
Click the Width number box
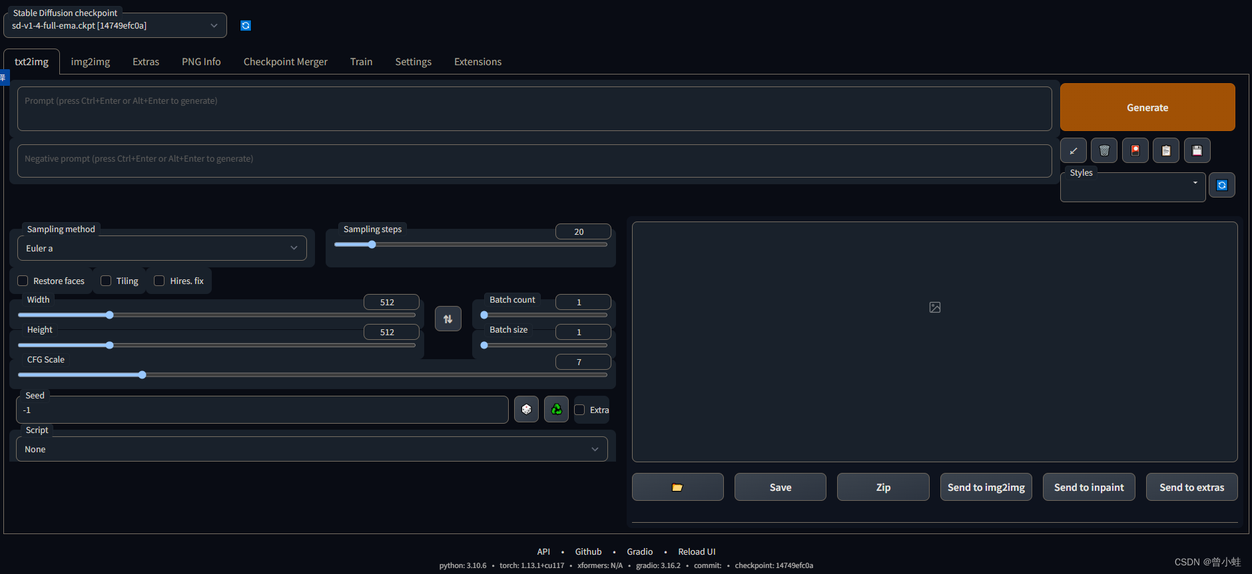click(391, 302)
